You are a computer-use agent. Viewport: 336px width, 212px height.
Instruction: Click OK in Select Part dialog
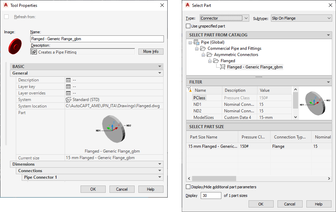coord(261,204)
